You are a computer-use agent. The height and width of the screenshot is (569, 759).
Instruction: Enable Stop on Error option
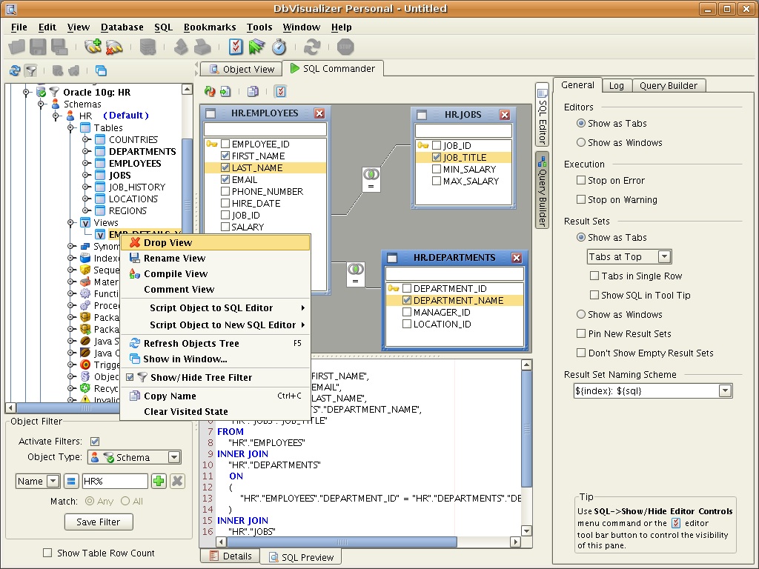[x=581, y=180]
